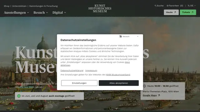Image resolution: width=200 pixels, height=112 pixels.
Task: Open the Unterstützen link
Action: (x=19, y=6)
